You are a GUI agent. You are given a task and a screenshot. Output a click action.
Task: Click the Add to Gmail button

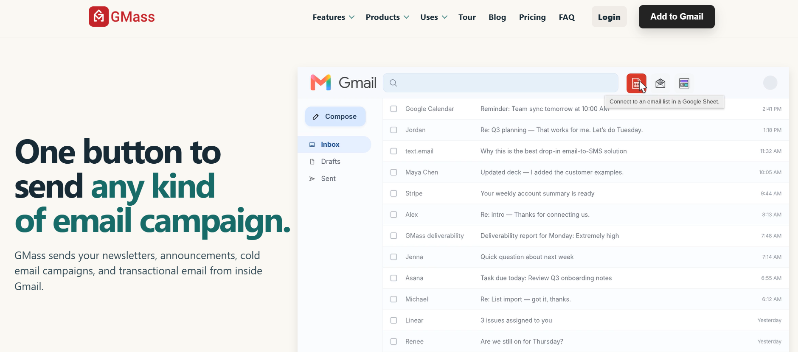[677, 17]
